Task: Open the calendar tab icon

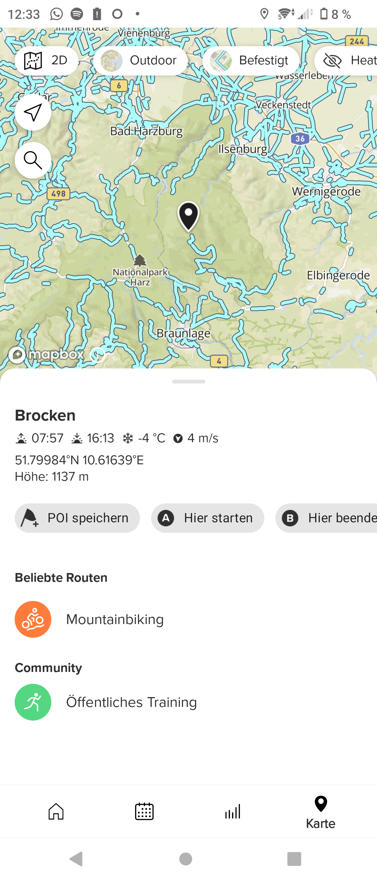Action: [144, 811]
